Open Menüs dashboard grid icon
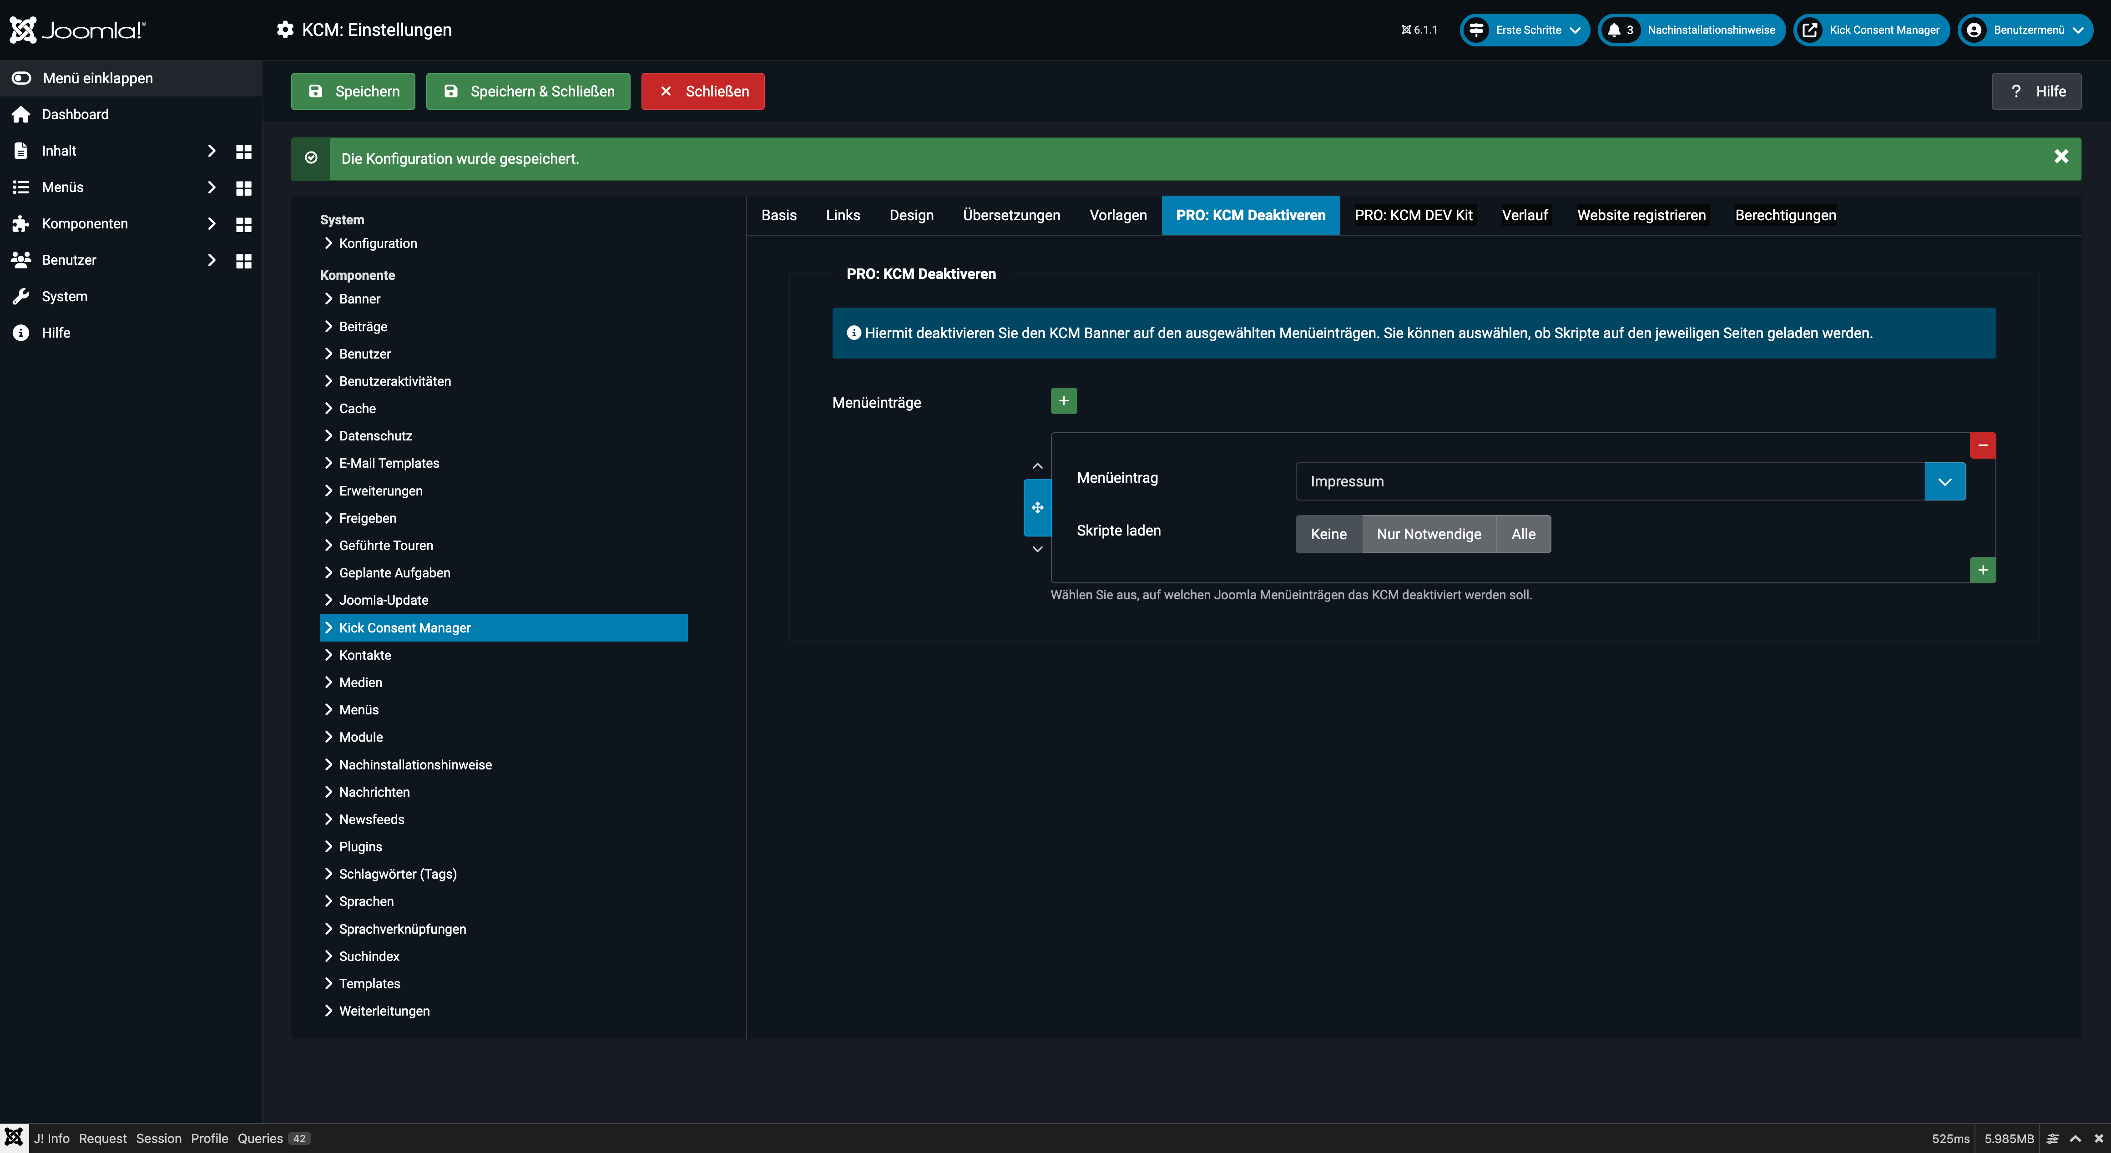Screen dimensions: 2111x1153 point(243,187)
